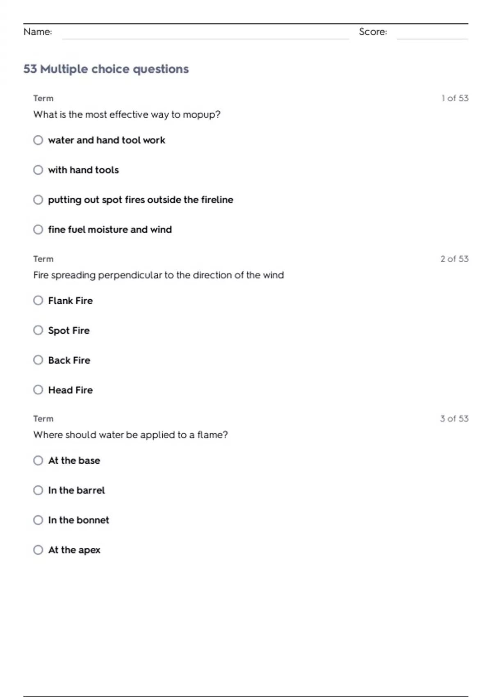Click question text about mopup
Viewport: 492px width, 697px height.
[x=127, y=114]
